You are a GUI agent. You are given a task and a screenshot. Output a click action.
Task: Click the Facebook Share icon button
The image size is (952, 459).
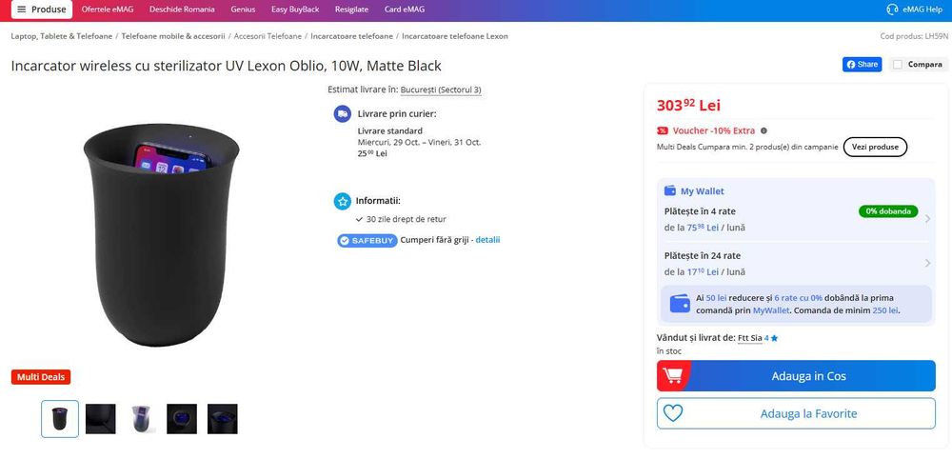[x=862, y=65]
